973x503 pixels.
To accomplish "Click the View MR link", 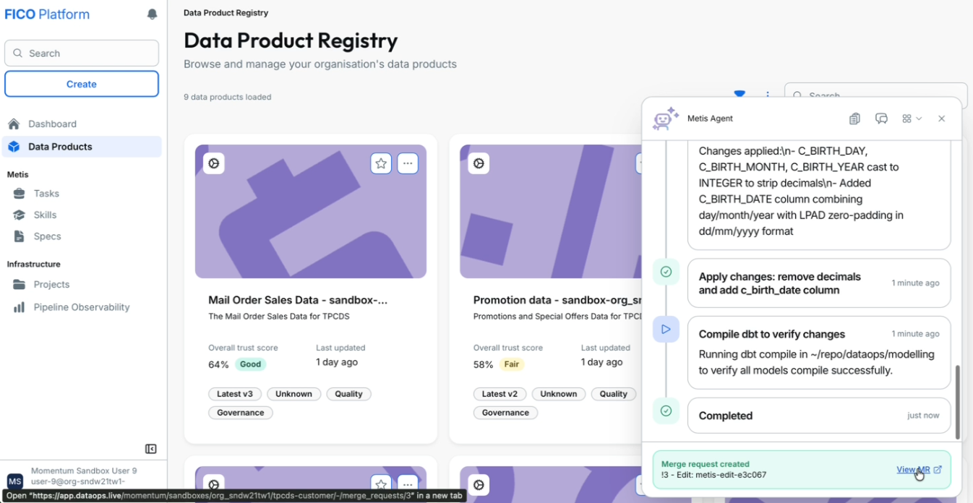I will coord(919,470).
